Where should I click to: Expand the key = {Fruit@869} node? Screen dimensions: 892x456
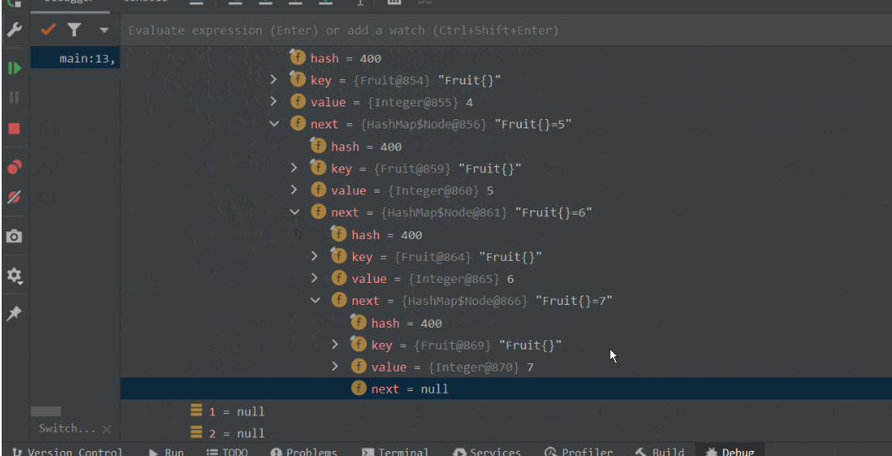coord(335,345)
